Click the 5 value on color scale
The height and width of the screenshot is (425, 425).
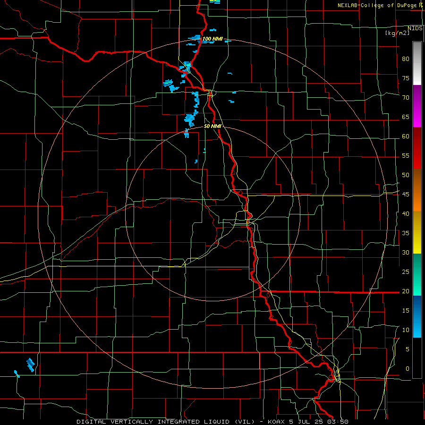408,349
